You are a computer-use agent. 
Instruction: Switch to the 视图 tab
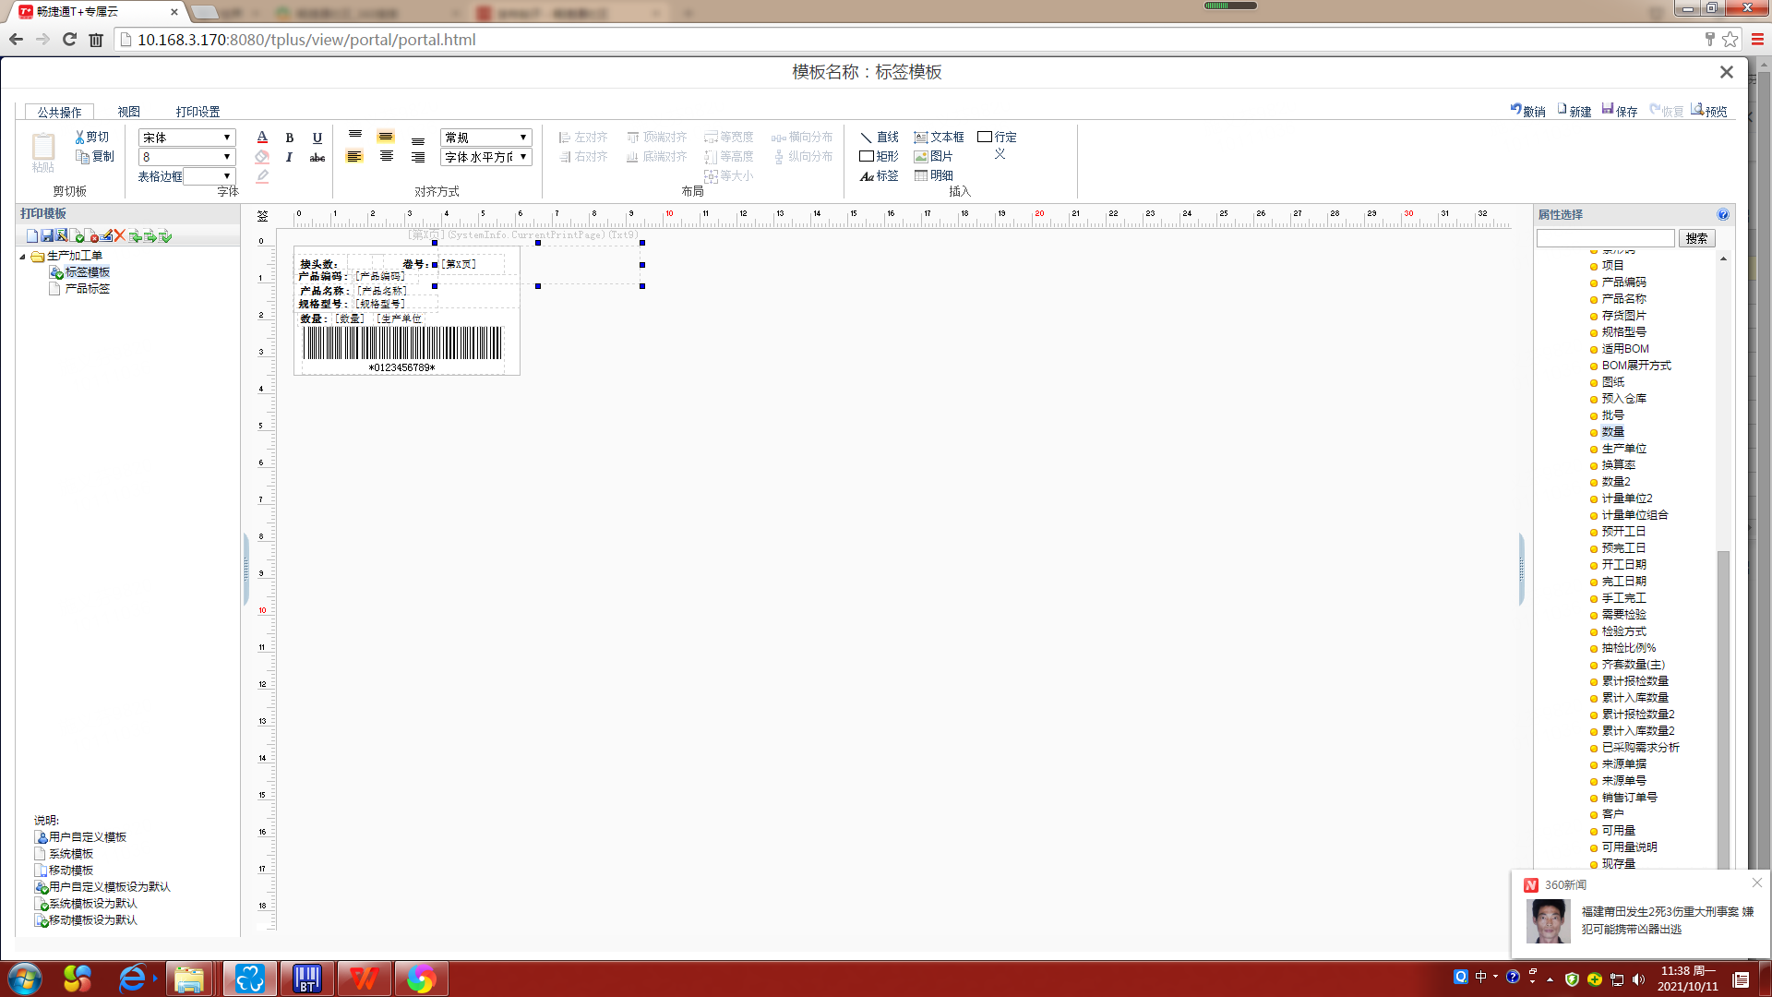click(128, 112)
